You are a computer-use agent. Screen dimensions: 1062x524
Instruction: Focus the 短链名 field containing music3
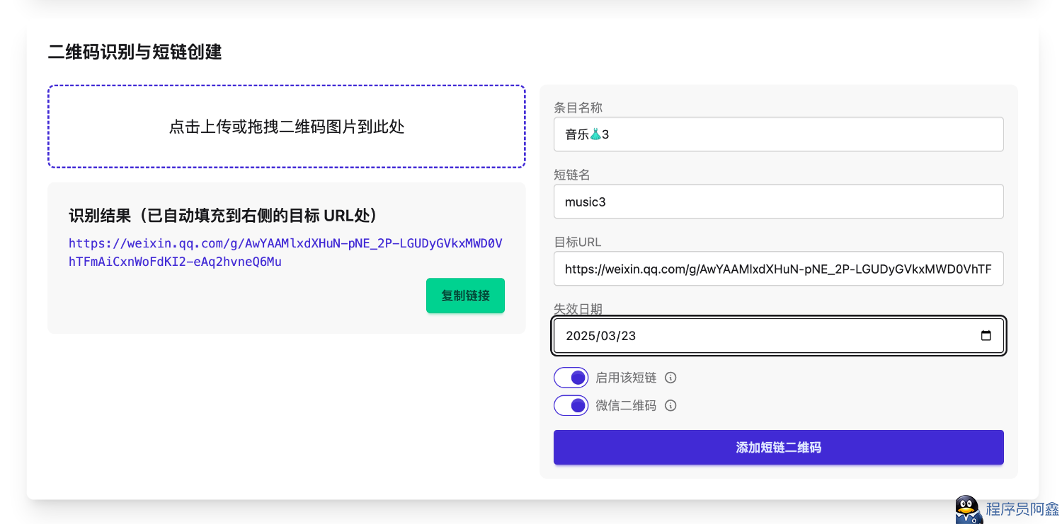778,202
